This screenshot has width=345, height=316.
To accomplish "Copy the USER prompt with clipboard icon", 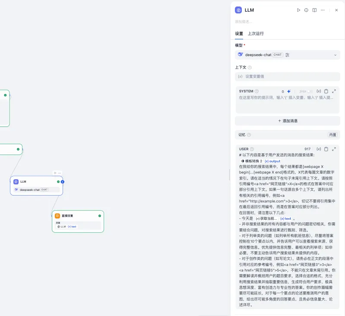I will click(326, 149).
